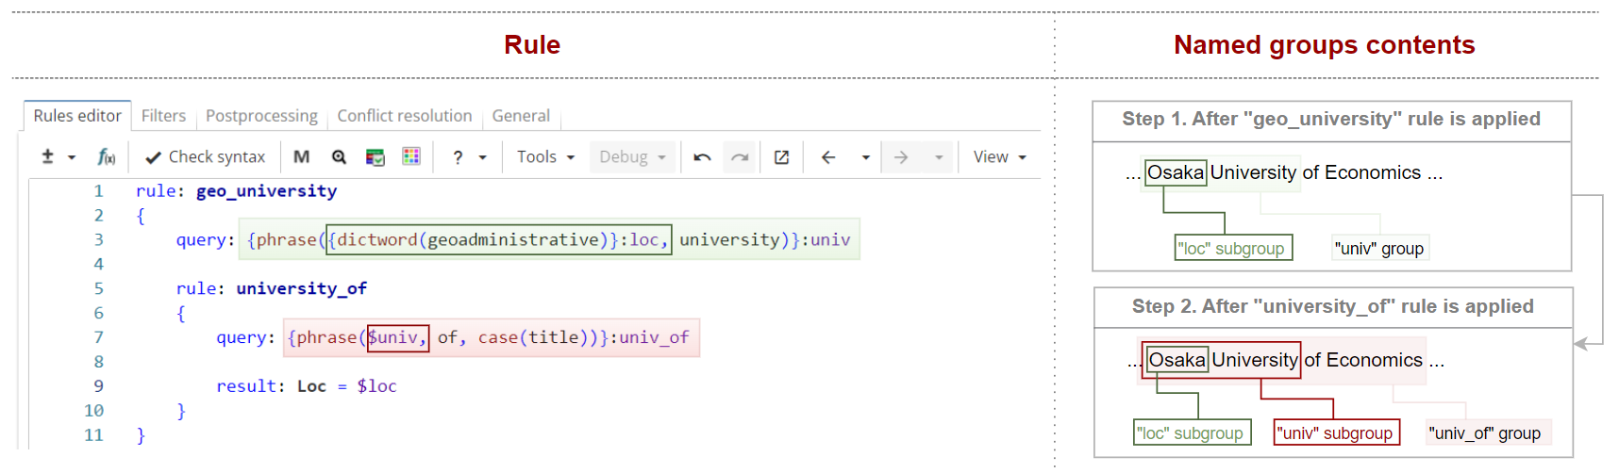Click the "loc" subgroup label in Step 1
This screenshot has height=473, width=1619.
pos(1232,248)
